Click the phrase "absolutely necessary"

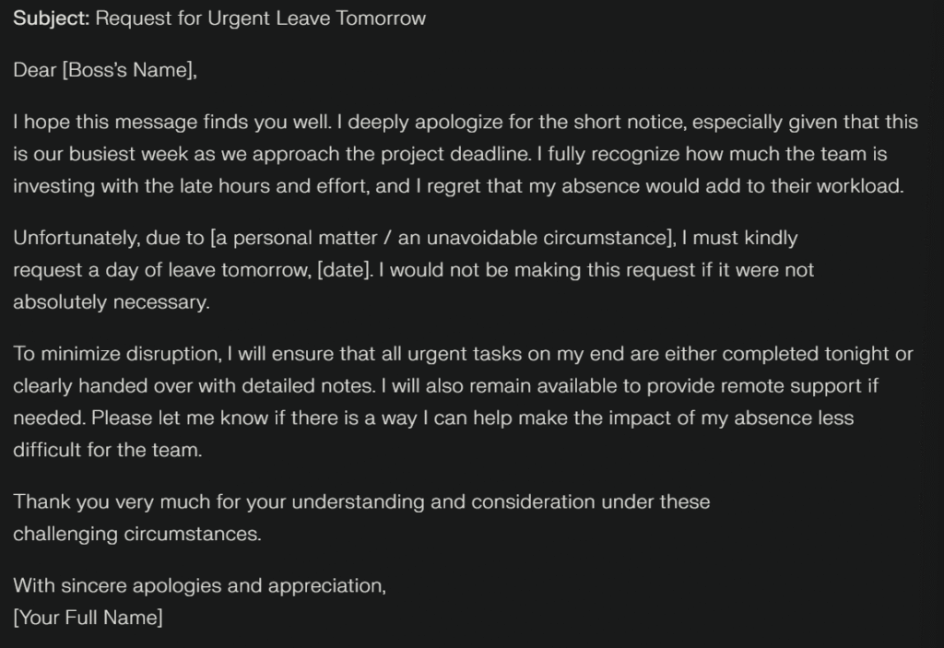pyautogui.click(x=111, y=300)
